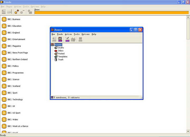Click the BBC: Science feed RSS icon
190x137 pixels.
coord(4,79)
